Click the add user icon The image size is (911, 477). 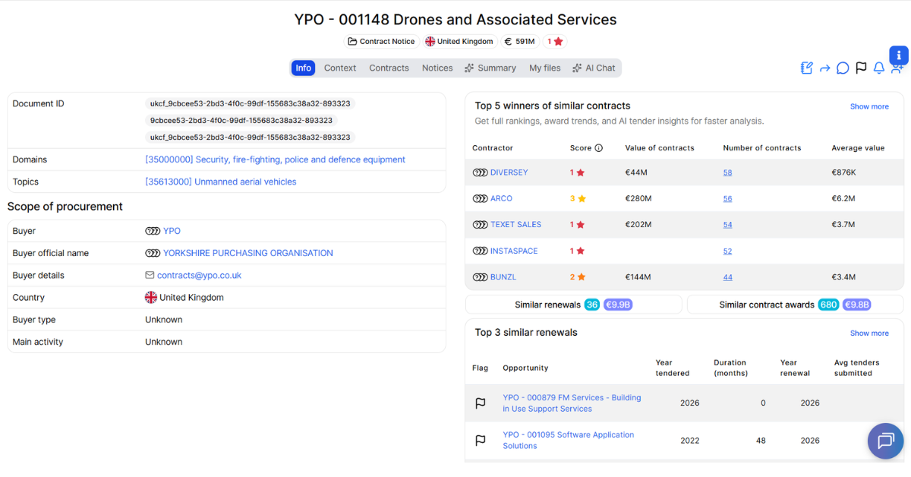(897, 69)
